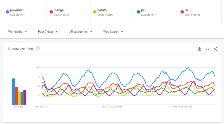Open the Past 7 days time range dropdown
Screen dimensions: 224x124
click(x=48, y=32)
